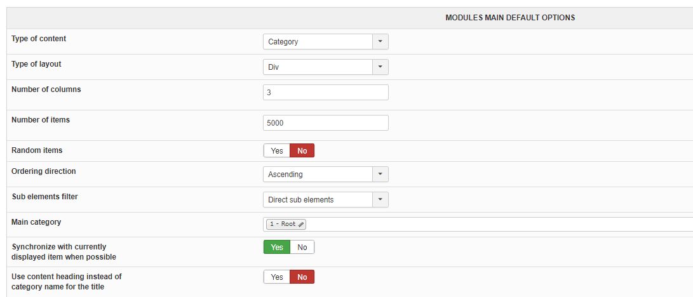Image resolution: width=693 pixels, height=297 pixels.
Task: Click the Type of content label
Action: (x=39, y=39)
